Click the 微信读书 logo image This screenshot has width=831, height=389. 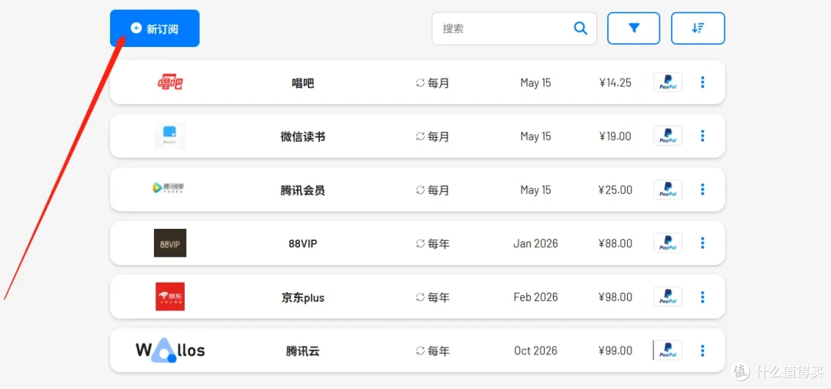[169, 136]
